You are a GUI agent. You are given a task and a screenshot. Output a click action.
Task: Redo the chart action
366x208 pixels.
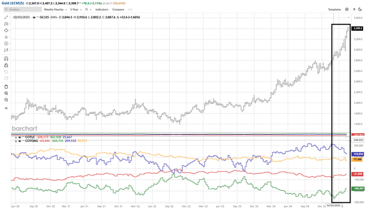pos(6,78)
